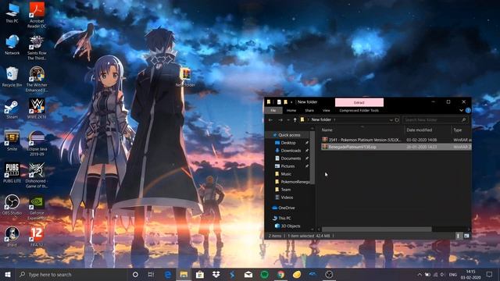The image size is (500, 281).
Task: Select the Eclipse Java desktop shortcut
Action: coord(37,143)
